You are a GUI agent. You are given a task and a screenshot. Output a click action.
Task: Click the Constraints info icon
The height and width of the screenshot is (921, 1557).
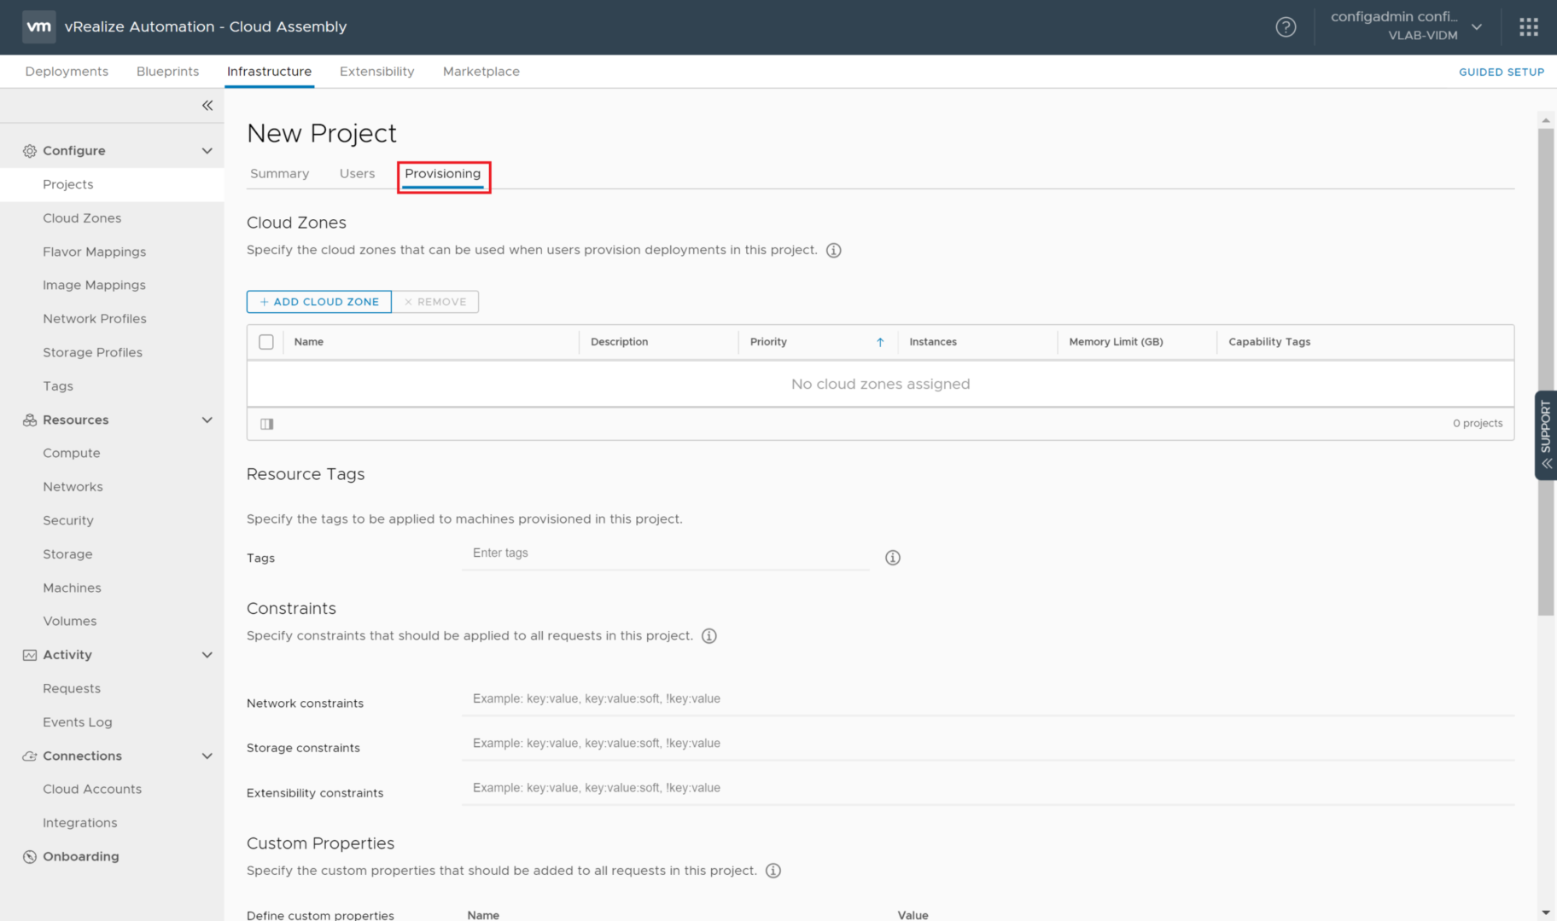[x=709, y=636]
